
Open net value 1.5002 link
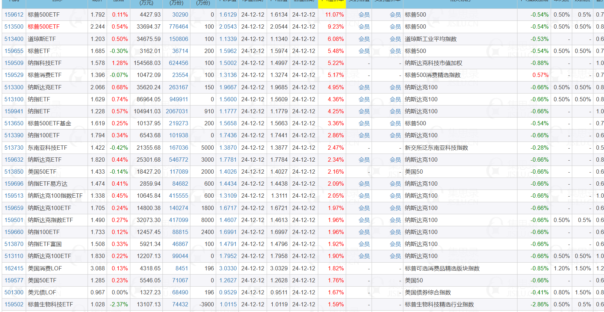(228, 63)
